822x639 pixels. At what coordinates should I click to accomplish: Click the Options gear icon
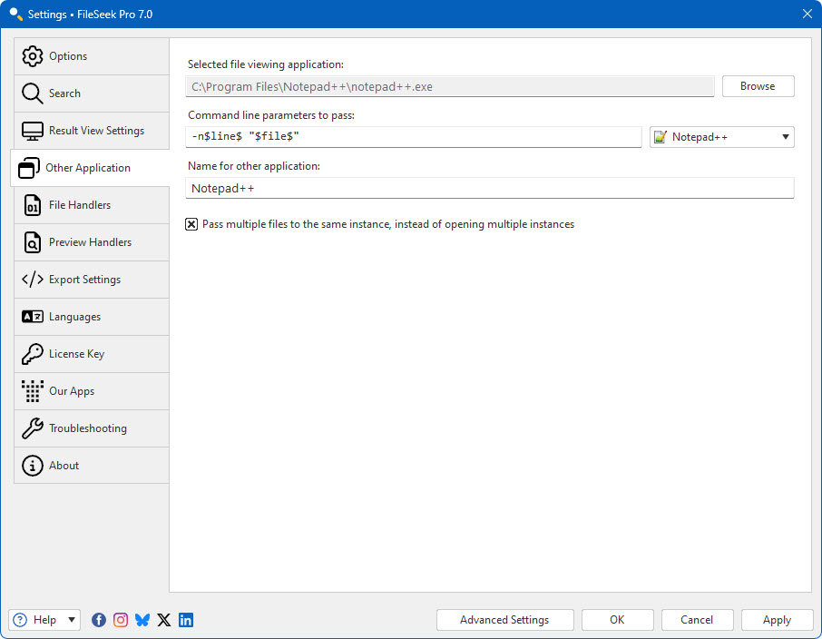(x=32, y=56)
